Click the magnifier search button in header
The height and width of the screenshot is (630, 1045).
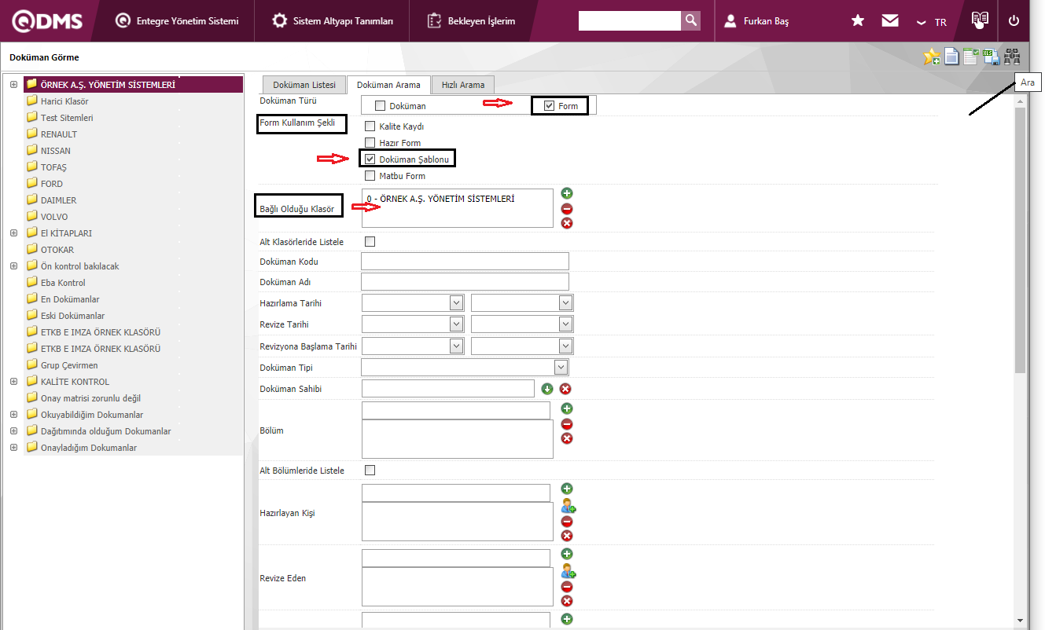[x=690, y=20]
